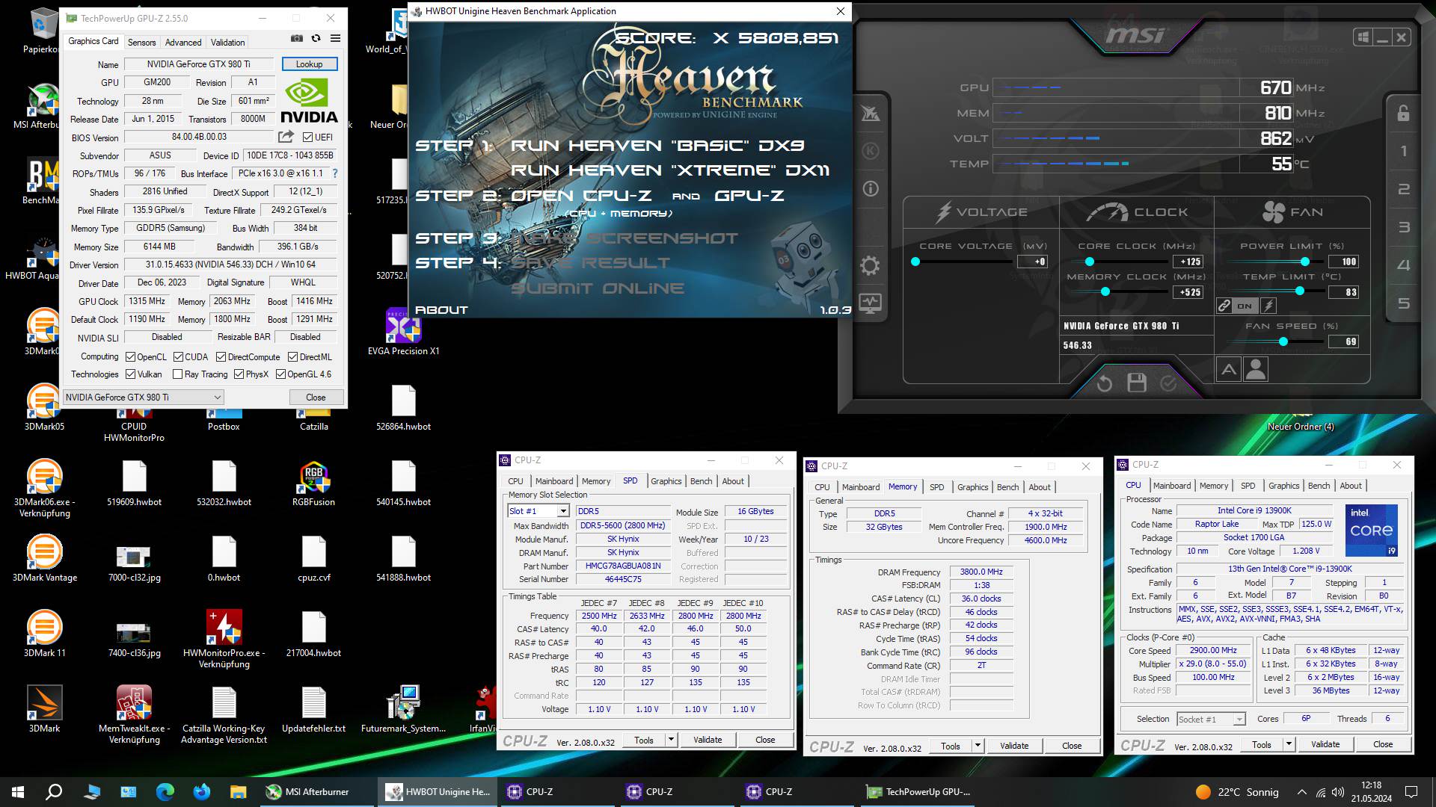Toggle the OpenGL 4.6 checkbox
The width and height of the screenshot is (1436, 807).
coord(280,374)
